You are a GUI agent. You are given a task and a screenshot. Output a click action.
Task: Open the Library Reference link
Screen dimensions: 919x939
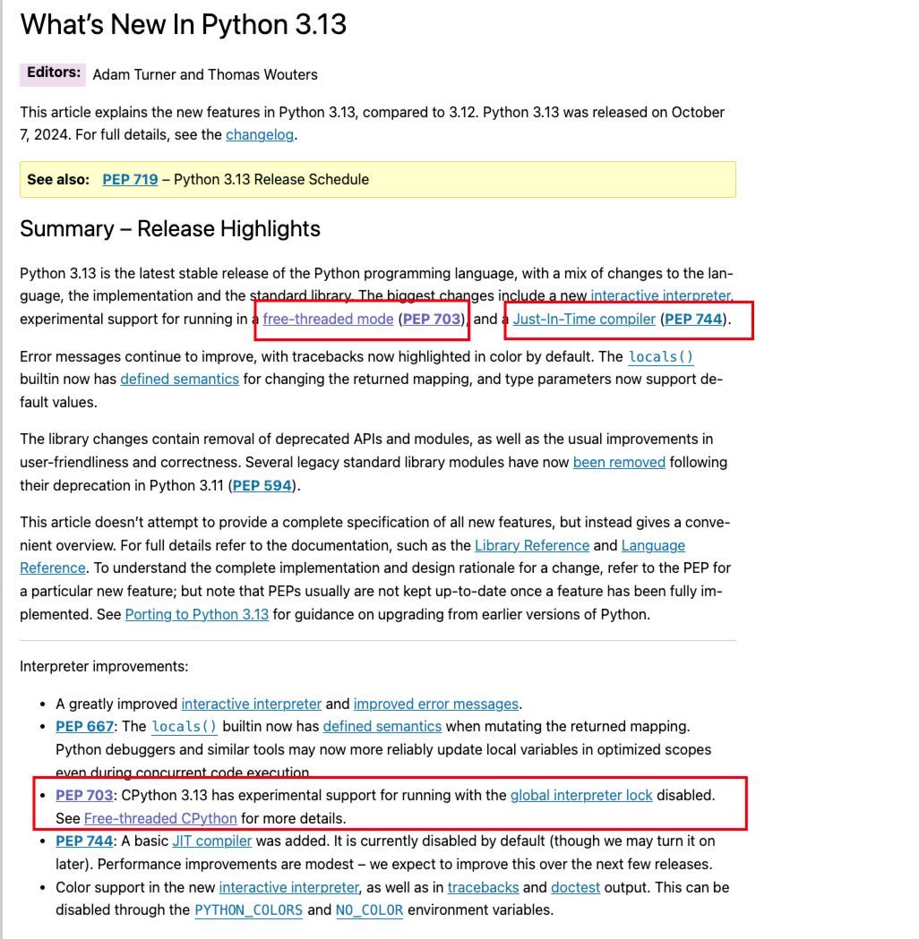532,545
